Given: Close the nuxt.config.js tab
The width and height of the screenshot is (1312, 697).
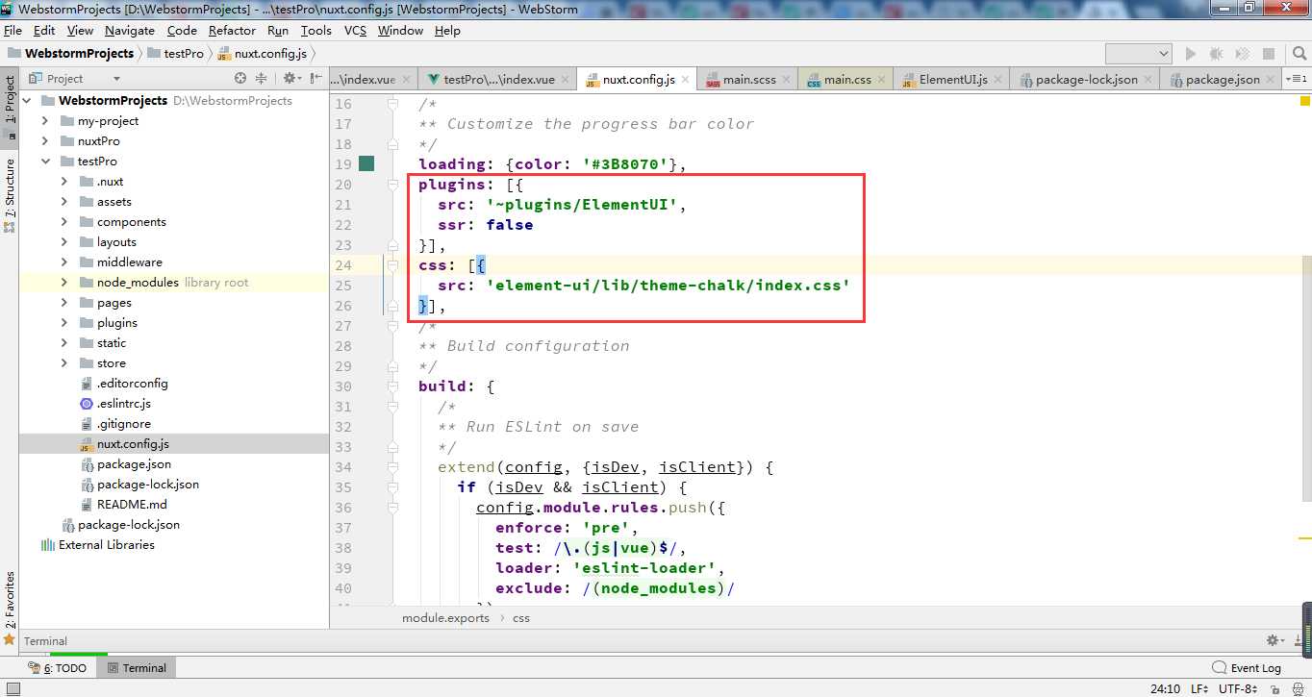Looking at the screenshot, I should point(686,80).
